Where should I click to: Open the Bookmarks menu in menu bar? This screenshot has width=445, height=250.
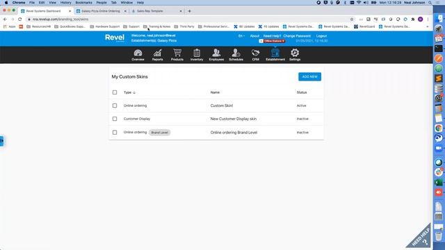point(83,3)
